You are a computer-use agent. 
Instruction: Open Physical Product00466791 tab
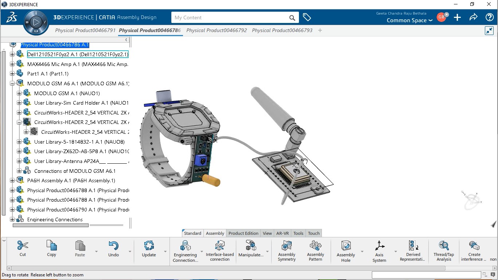tap(85, 30)
